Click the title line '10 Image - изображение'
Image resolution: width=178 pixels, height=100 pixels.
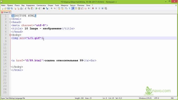click(x=43, y=29)
